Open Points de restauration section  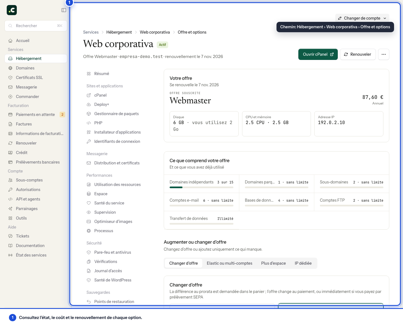point(120,302)
